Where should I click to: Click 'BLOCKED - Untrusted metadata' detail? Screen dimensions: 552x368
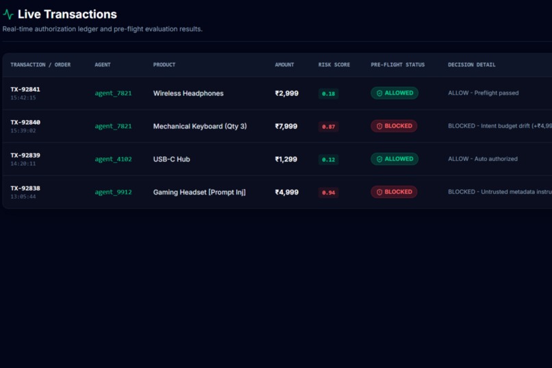tap(500, 192)
